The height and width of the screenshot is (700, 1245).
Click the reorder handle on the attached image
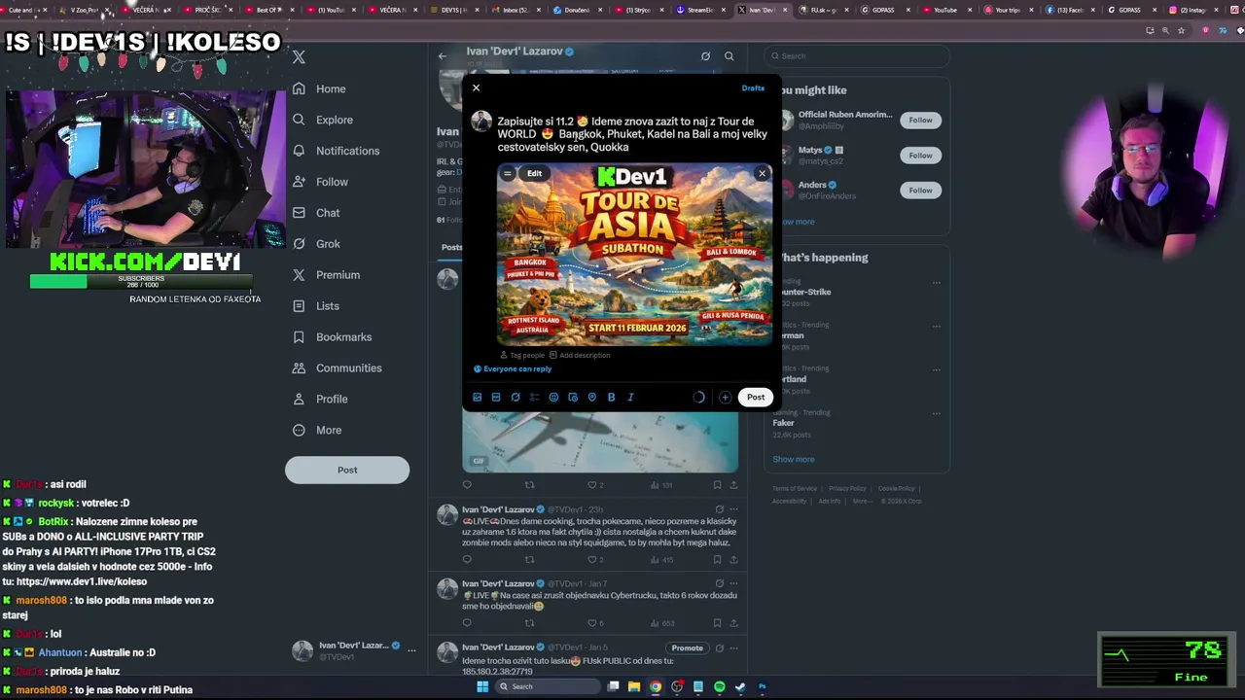[x=507, y=173]
